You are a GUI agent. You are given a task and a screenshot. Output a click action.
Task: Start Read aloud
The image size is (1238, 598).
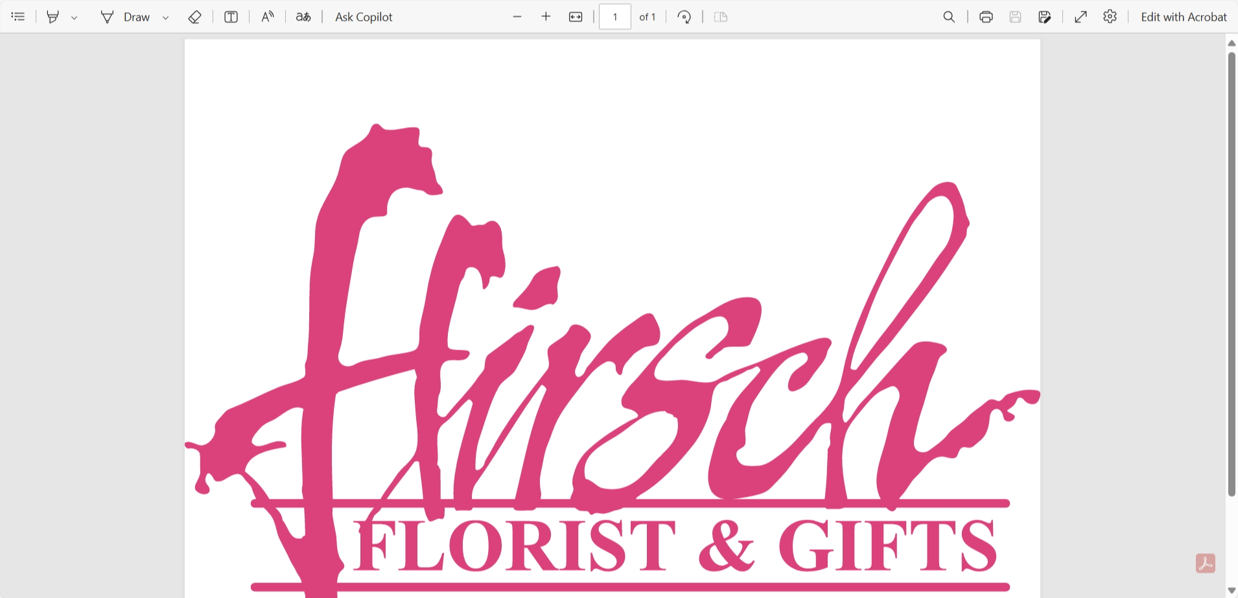[268, 17]
